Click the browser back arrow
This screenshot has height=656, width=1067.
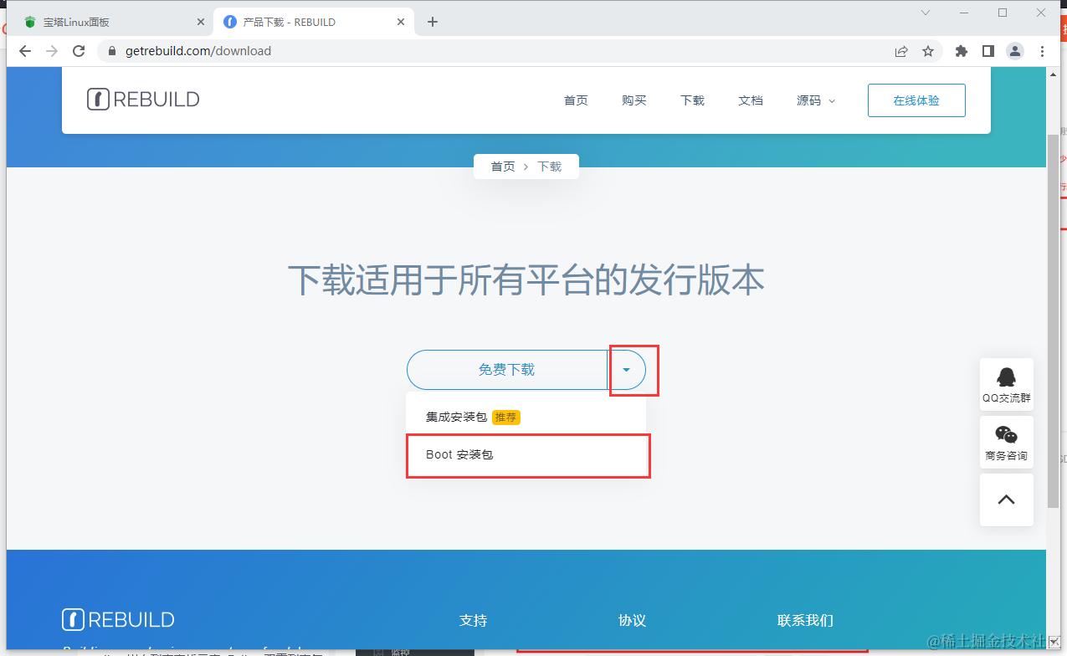[24, 51]
